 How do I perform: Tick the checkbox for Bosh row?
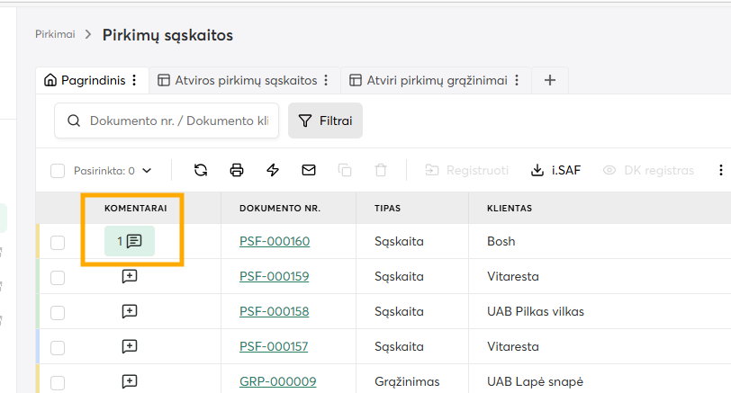(58, 242)
